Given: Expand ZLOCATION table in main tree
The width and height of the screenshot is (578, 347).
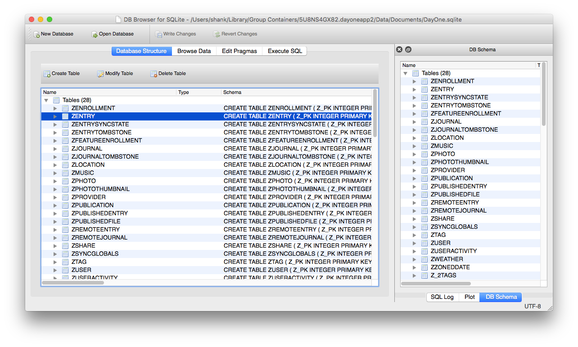Looking at the screenshot, I should point(55,165).
